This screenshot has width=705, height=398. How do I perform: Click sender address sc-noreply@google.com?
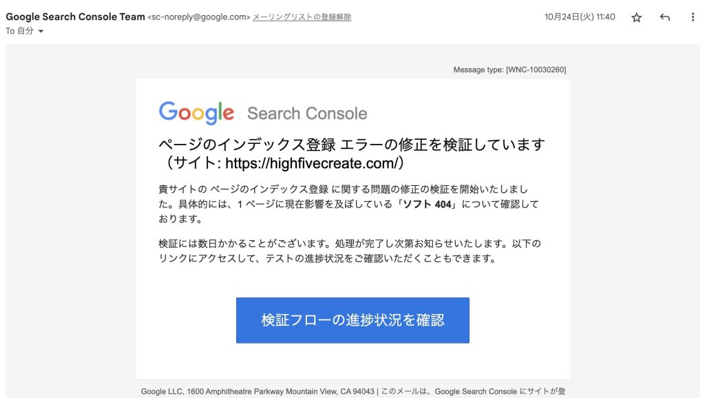click(199, 17)
